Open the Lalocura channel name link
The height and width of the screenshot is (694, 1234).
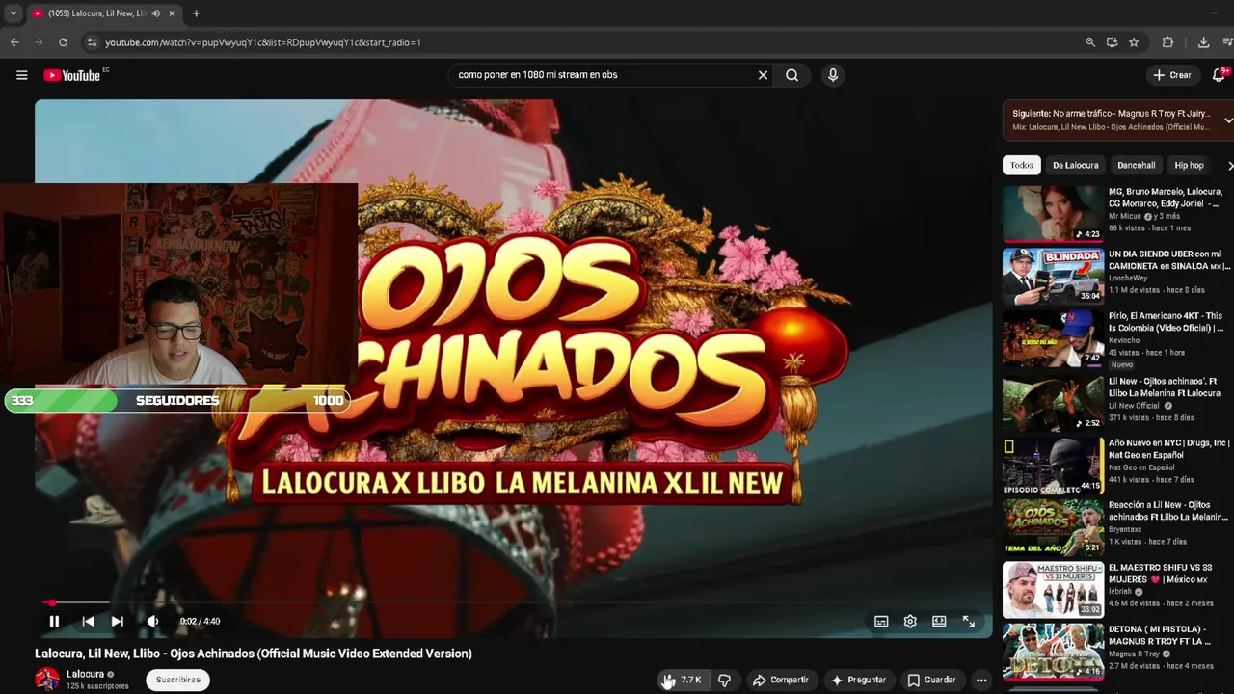pyautogui.click(x=85, y=674)
